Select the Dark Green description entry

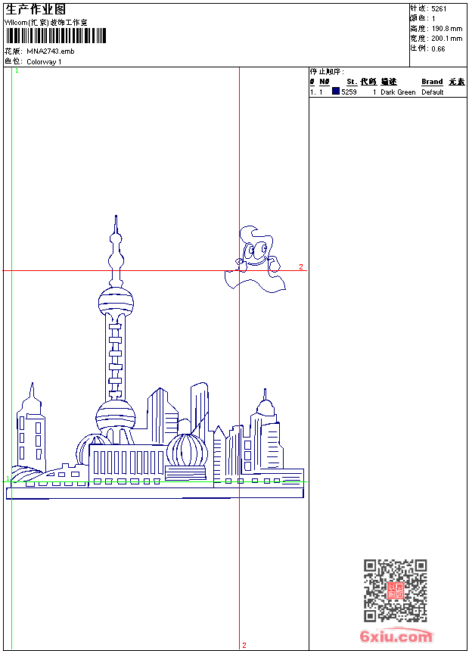coord(398,92)
